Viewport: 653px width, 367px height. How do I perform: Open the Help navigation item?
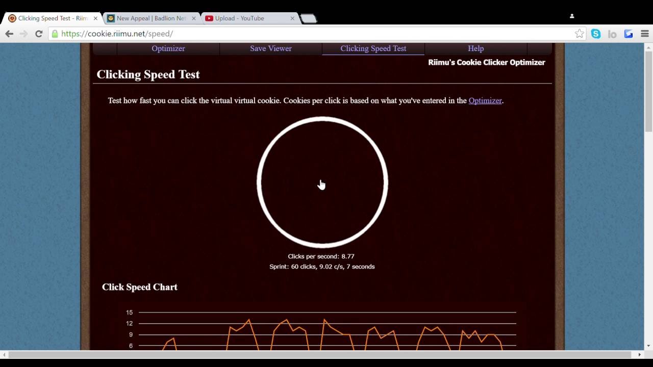[x=476, y=48]
